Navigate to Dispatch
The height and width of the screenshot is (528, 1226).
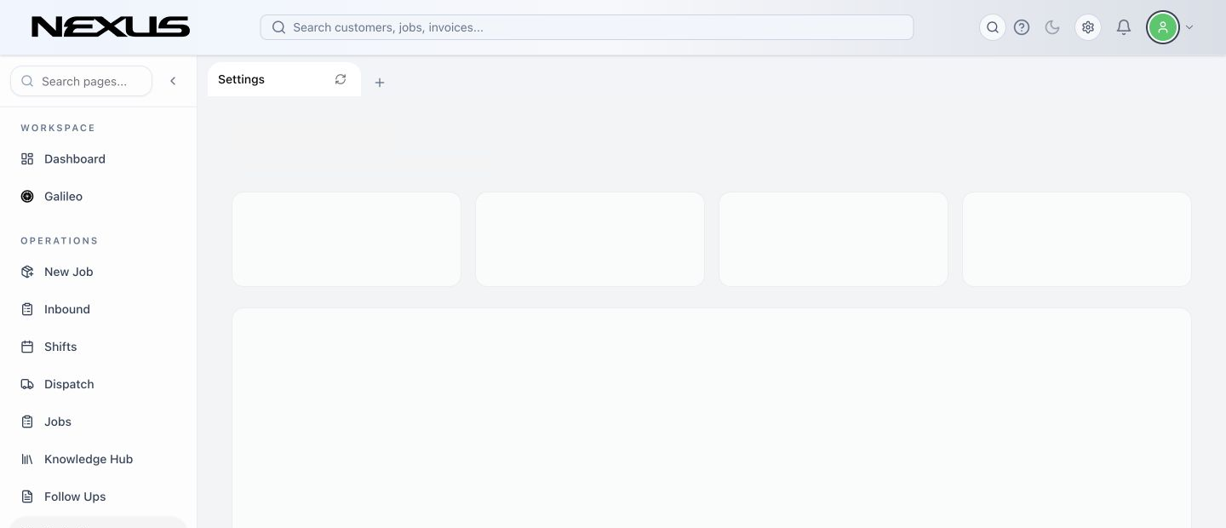click(x=98, y=384)
